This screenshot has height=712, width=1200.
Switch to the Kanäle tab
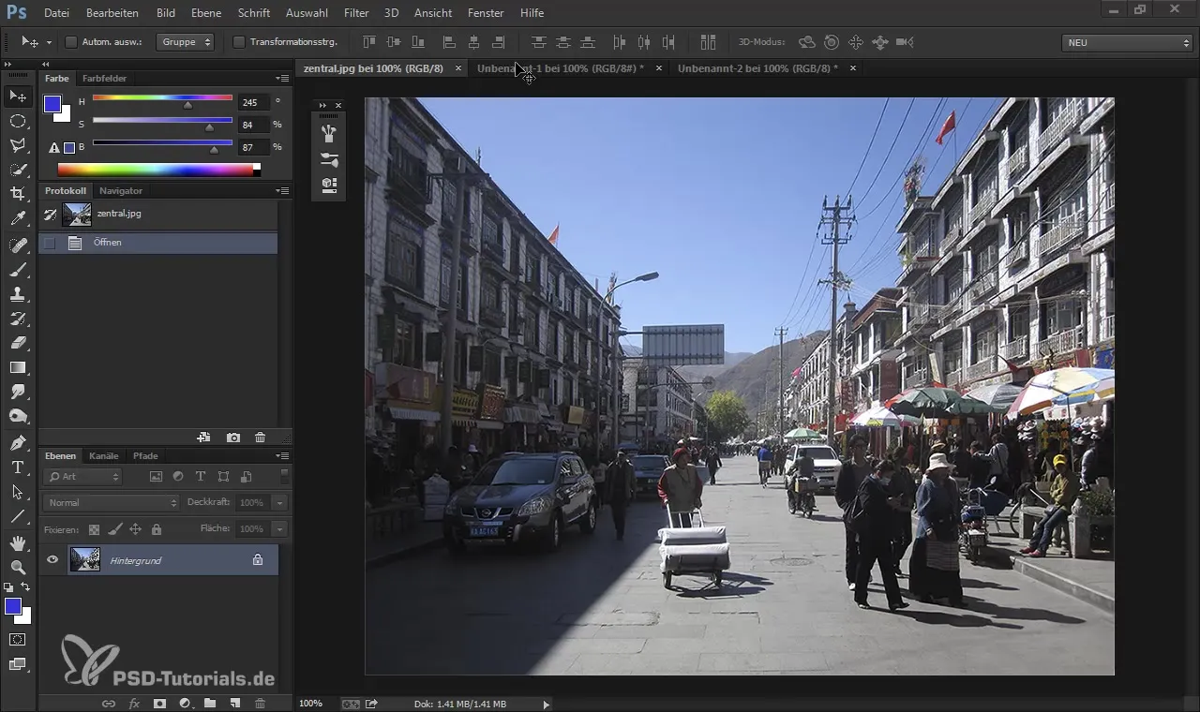click(x=104, y=456)
